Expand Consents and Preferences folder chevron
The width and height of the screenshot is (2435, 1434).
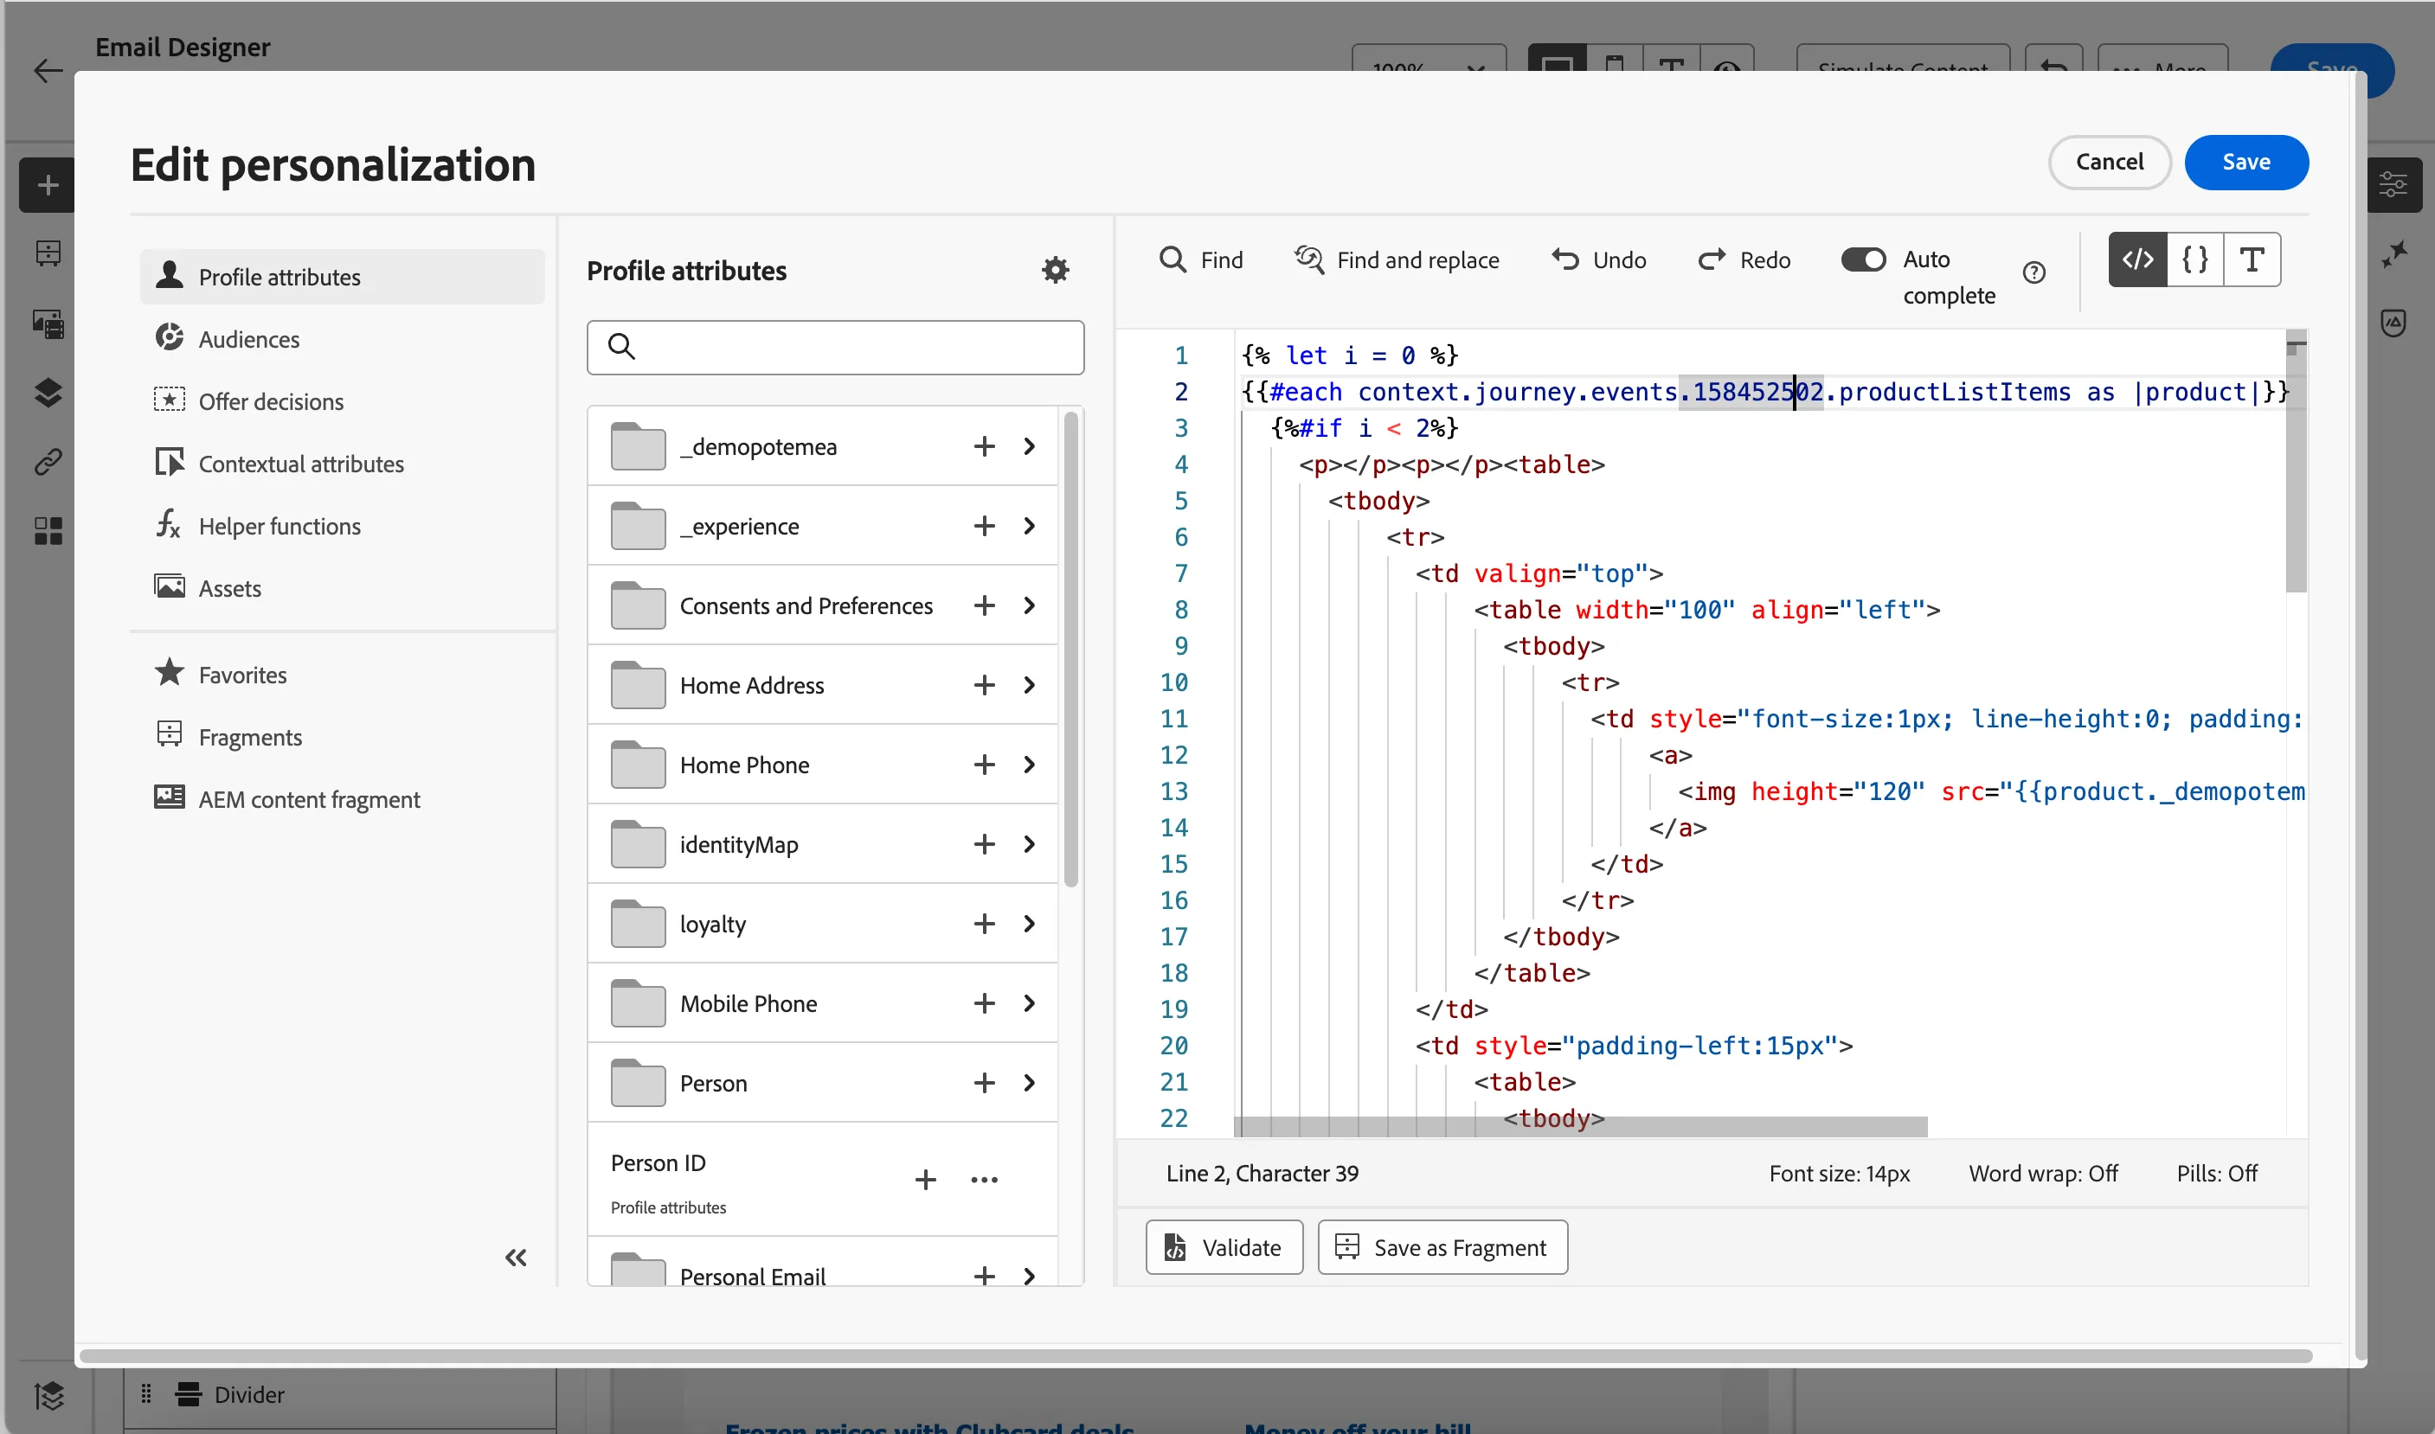(x=1030, y=606)
